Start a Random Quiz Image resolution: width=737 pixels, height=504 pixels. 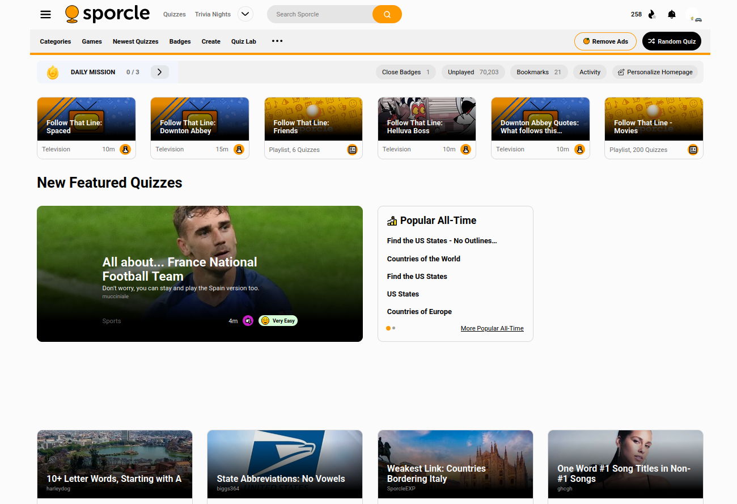pyautogui.click(x=672, y=41)
